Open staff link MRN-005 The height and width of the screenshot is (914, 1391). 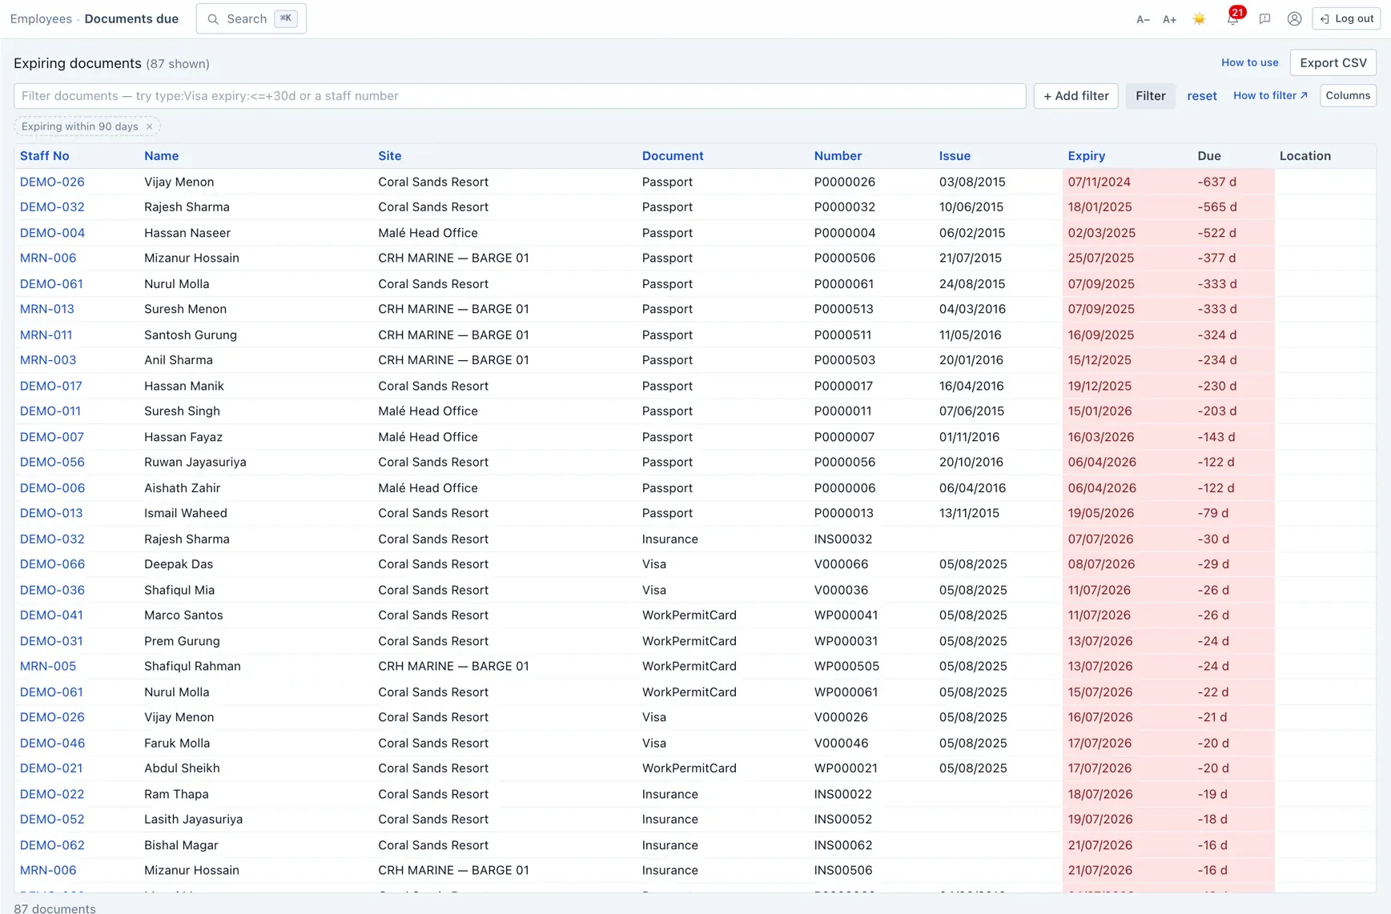[x=48, y=666]
